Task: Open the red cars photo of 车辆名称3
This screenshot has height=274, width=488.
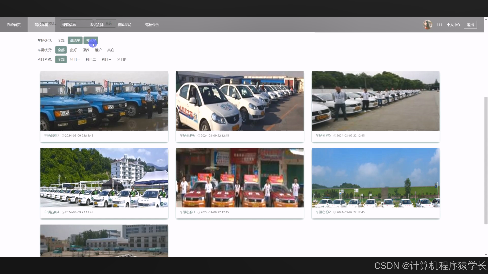Action: pos(240,178)
